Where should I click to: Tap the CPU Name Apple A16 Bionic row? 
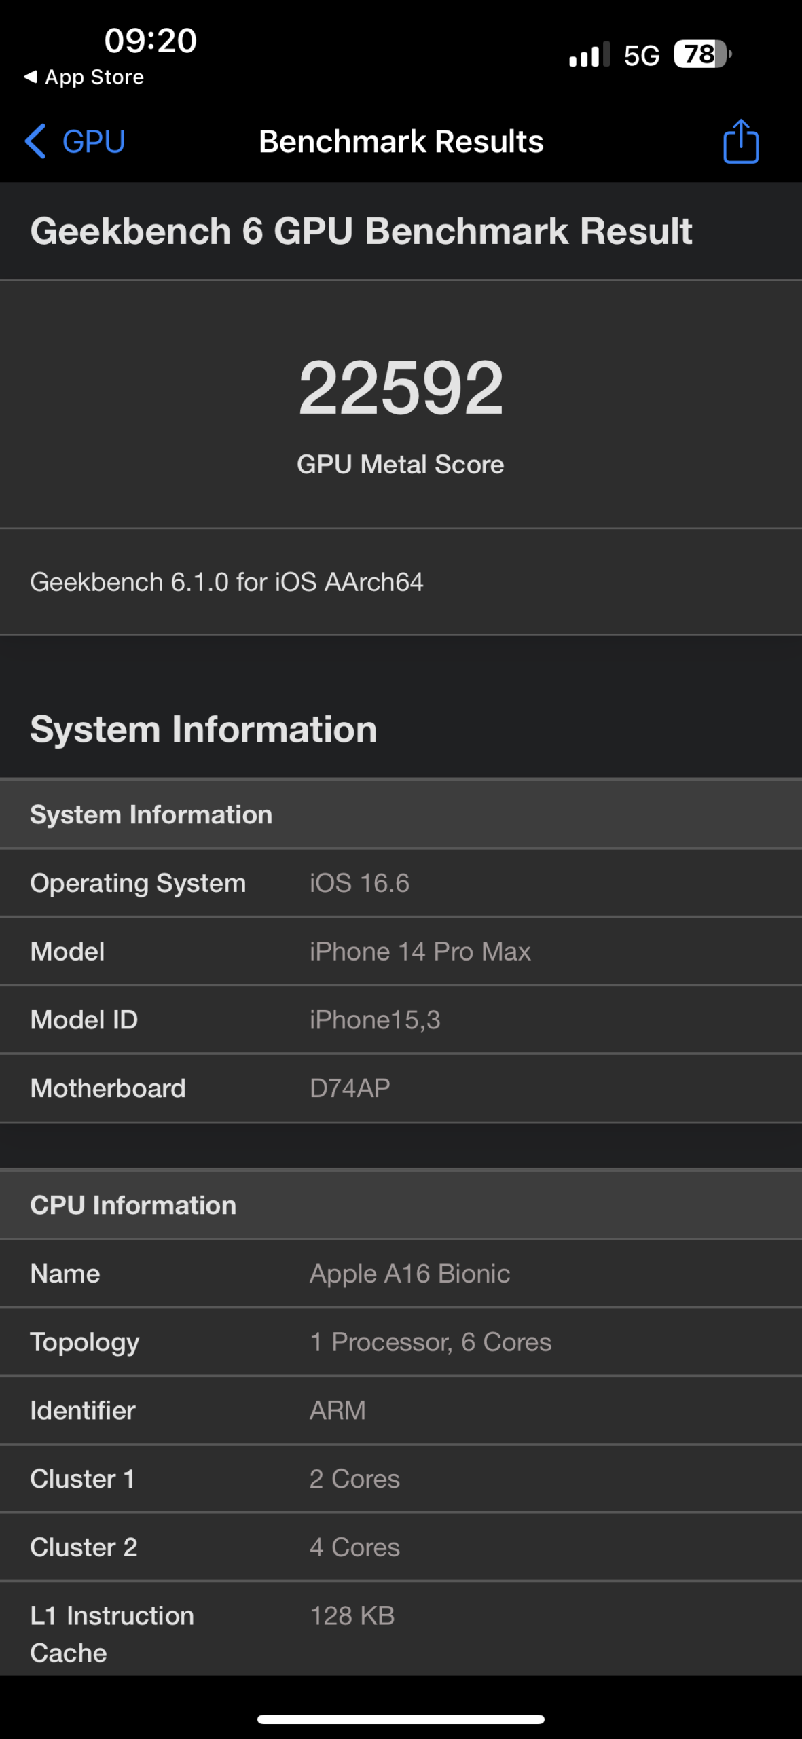[401, 1274]
